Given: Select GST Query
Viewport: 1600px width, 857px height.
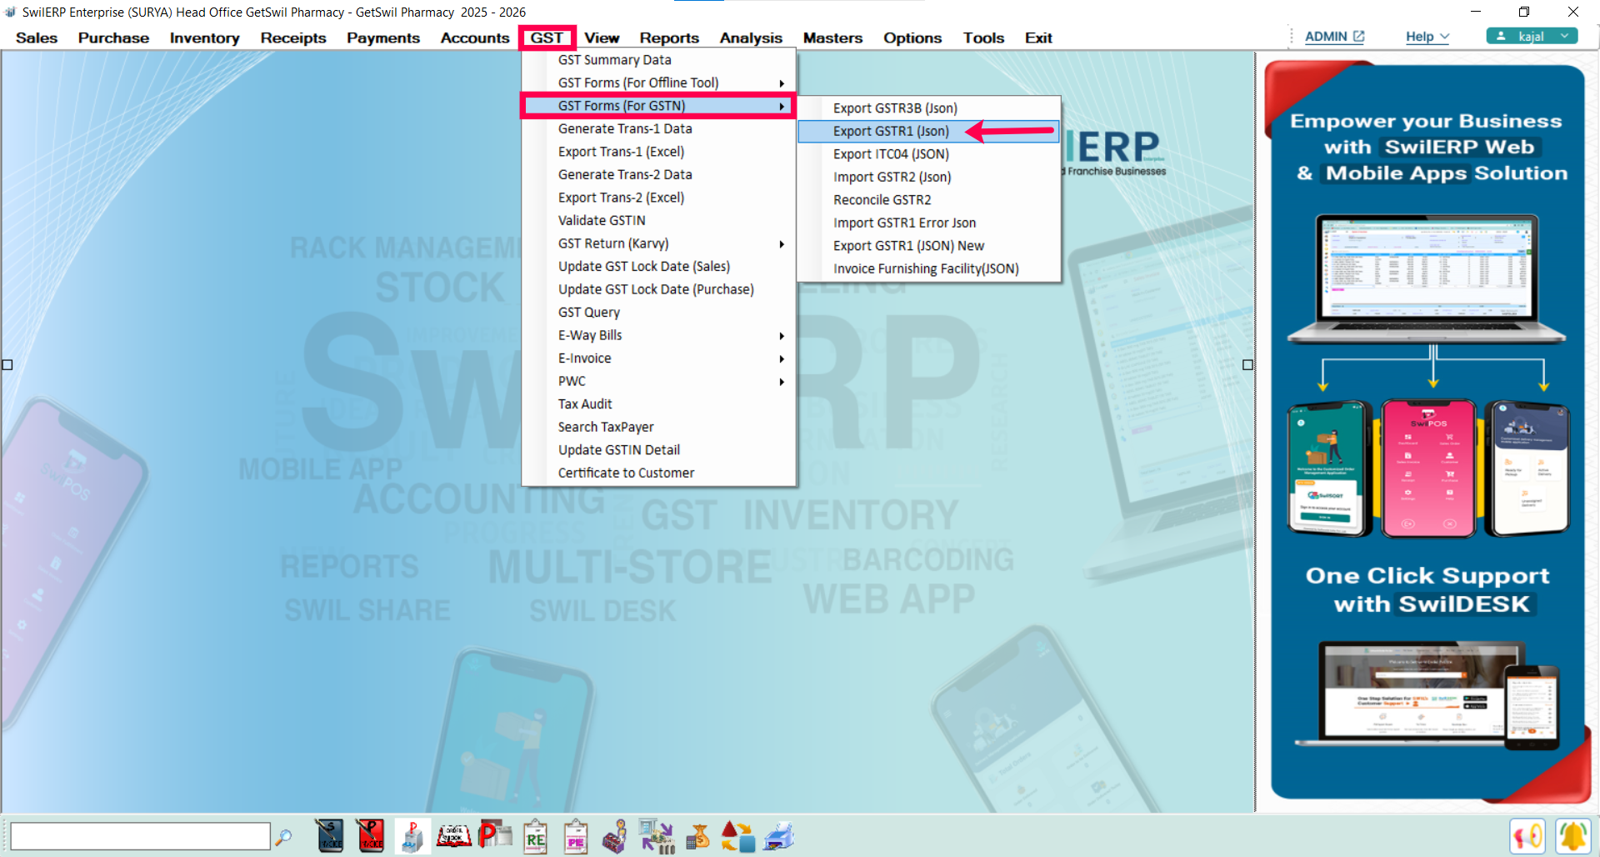Looking at the screenshot, I should [x=659, y=313].
